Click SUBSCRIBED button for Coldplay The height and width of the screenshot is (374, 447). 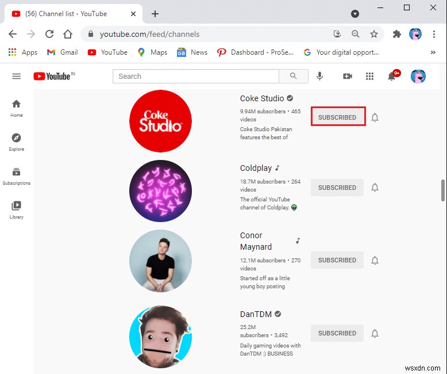[337, 188]
